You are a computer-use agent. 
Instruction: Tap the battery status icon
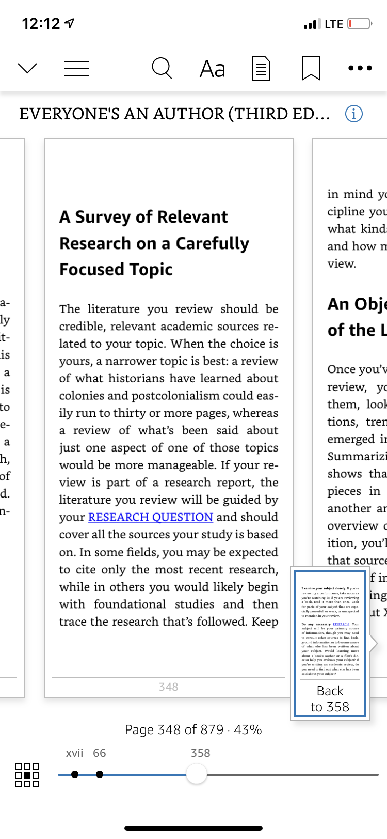360,24
